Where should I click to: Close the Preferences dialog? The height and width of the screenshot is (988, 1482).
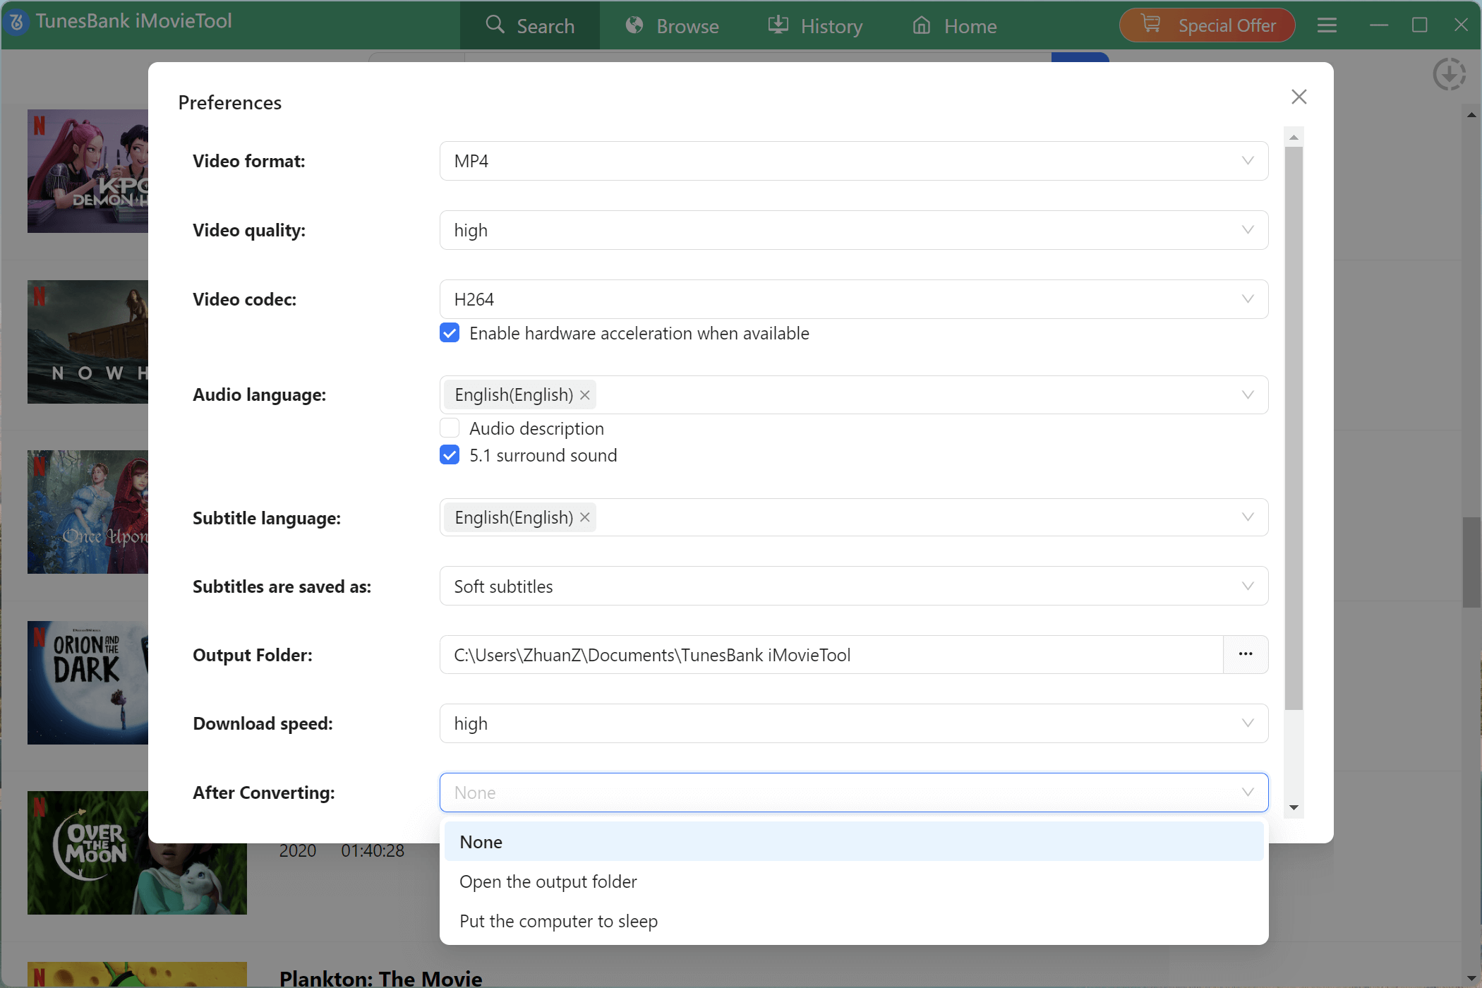coord(1299,97)
